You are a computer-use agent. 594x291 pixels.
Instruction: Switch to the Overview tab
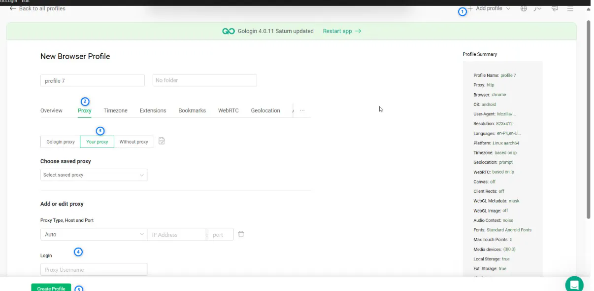point(51,110)
